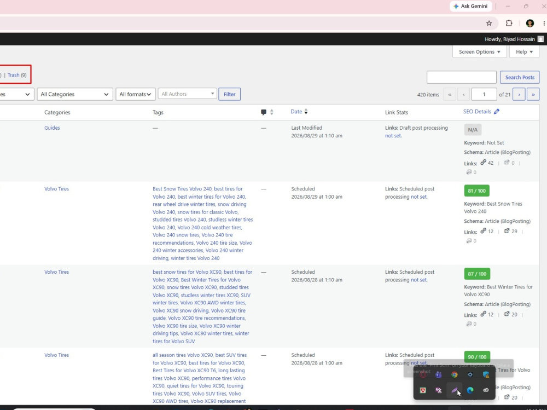
Task: Open Windows Security shield tray icon
Action: 486,375
